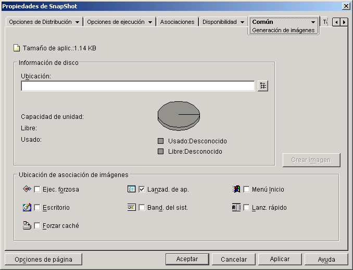Viewport: 353px width, 270px height.
Task: Click the Opciones de página button
Action: click(x=43, y=260)
